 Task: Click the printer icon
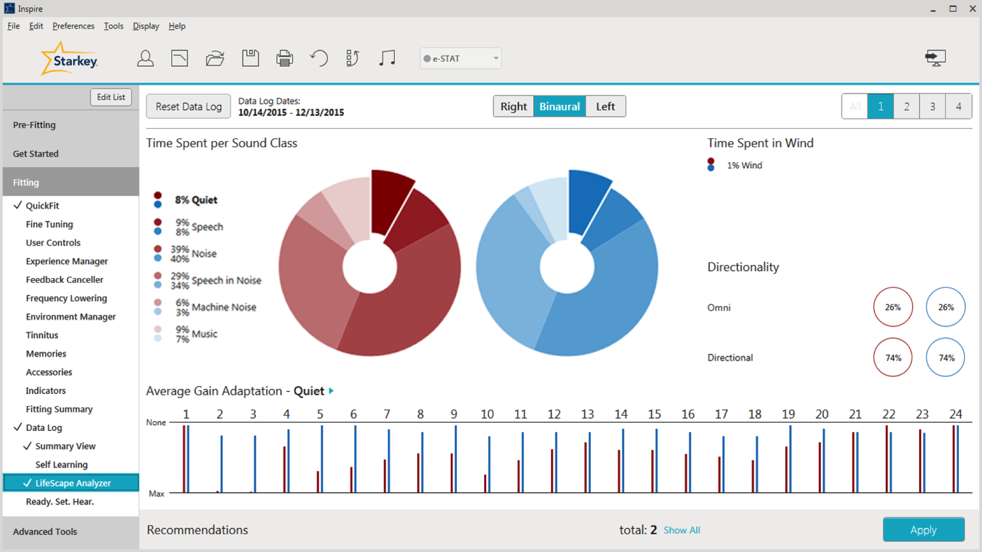[x=285, y=58]
